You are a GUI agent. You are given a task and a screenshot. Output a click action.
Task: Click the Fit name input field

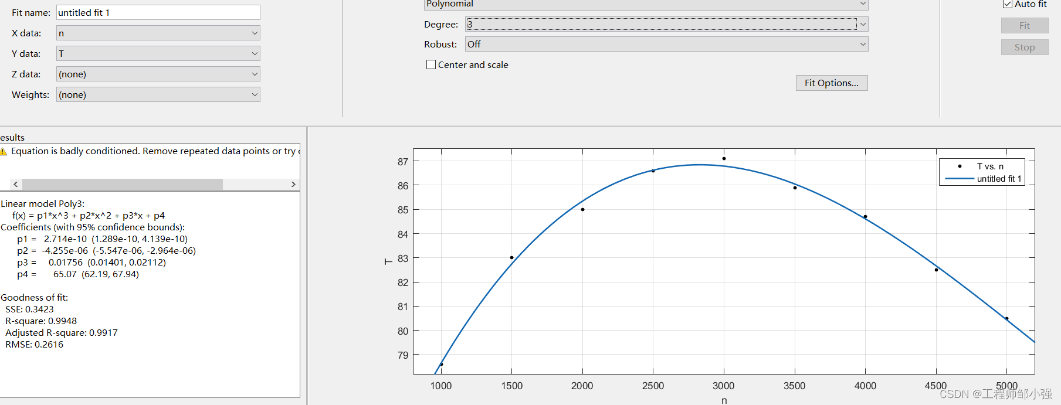pos(158,12)
